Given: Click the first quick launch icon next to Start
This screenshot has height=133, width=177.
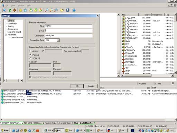Looking at the screenshot, I should tap(13, 131).
